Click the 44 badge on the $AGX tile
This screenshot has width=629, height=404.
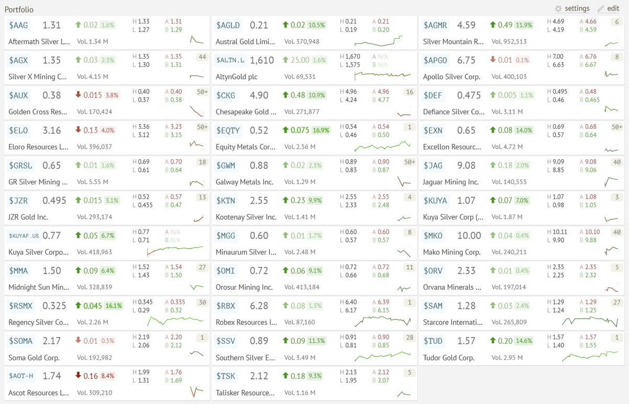pyautogui.click(x=202, y=56)
